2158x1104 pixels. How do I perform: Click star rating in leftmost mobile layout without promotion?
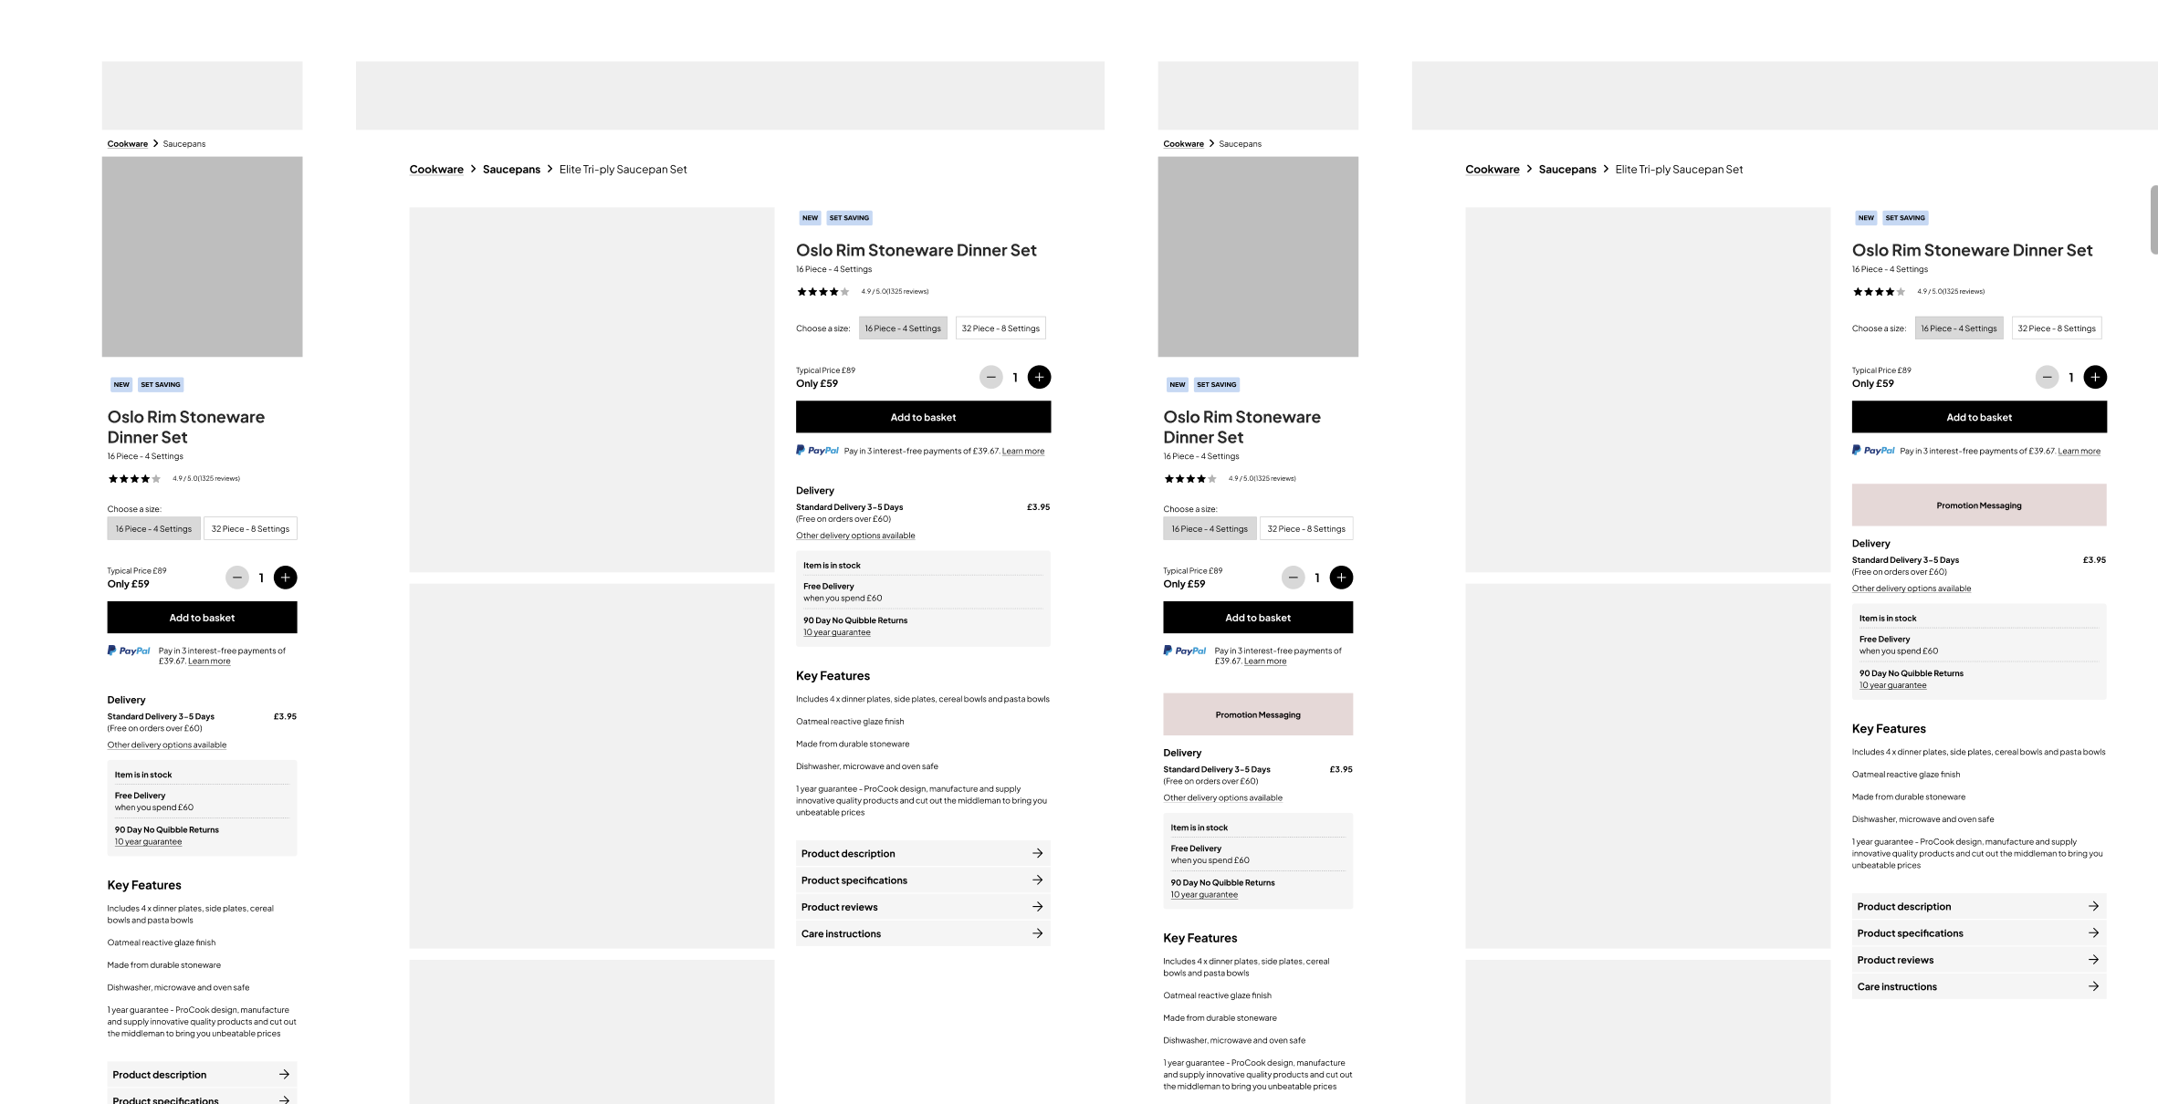pyautogui.click(x=134, y=479)
